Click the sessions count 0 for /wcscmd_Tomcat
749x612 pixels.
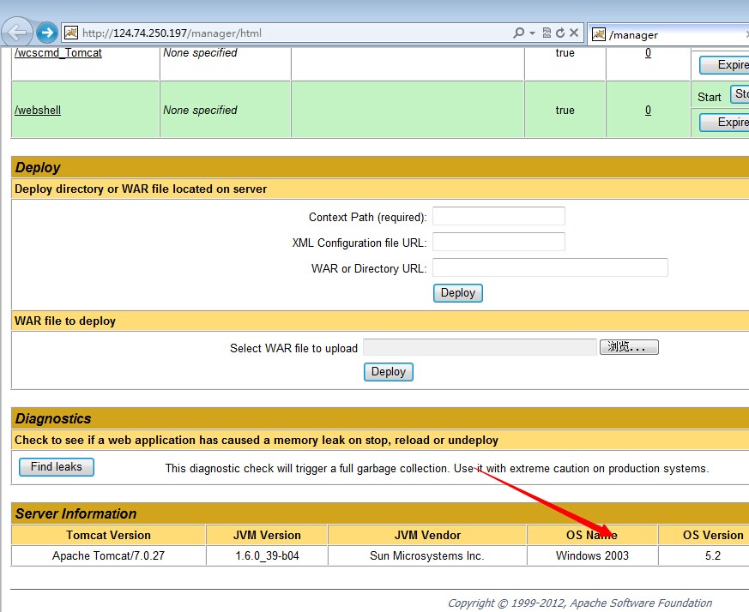tap(648, 52)
